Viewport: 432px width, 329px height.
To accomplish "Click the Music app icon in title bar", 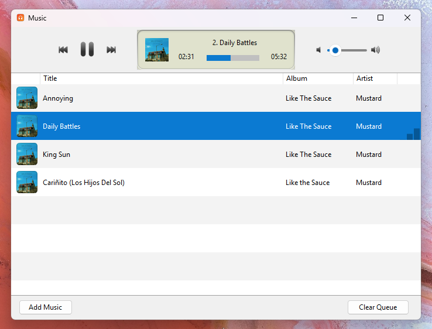I will pyautogui.click(x=20, y=18).
